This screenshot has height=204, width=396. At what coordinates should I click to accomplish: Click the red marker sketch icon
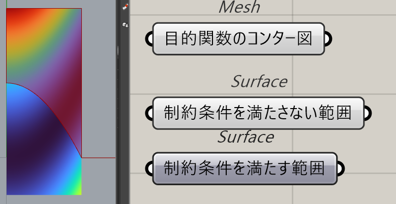pyautogui.click(x=125, y=7)
